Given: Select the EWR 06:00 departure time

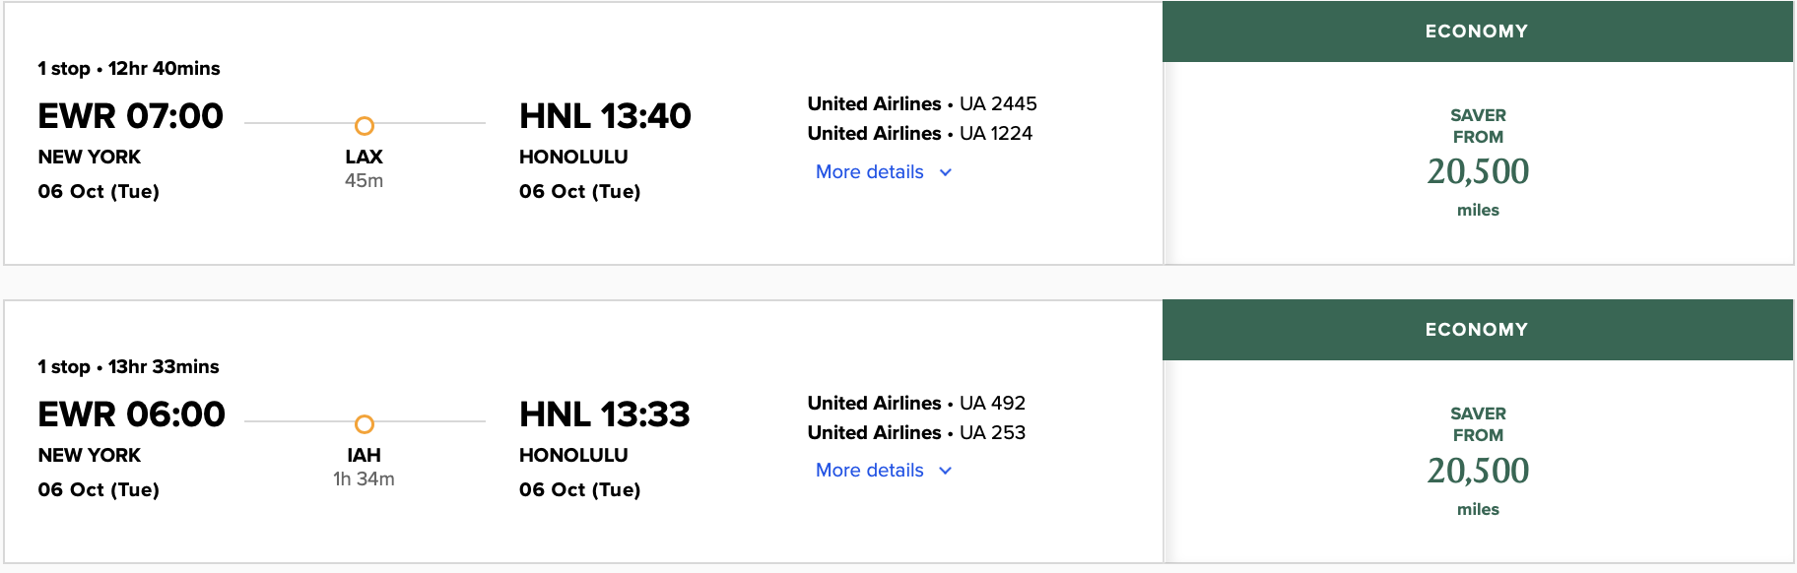Looking at the screenshot, I should (x=132, y=414).
